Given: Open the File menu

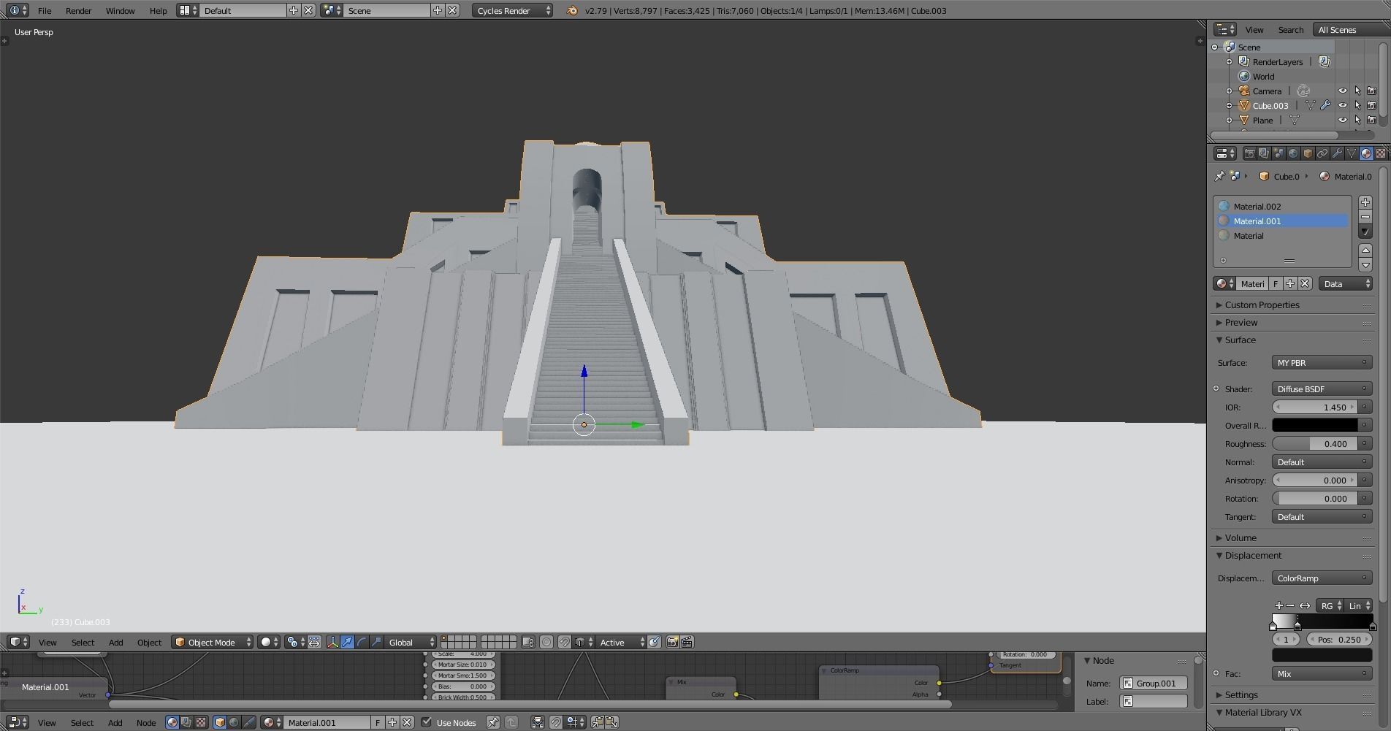Looking at the screenshot, I should [45, 10].
